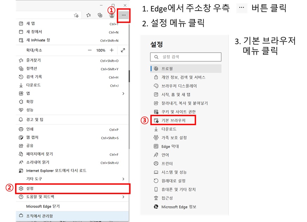Select 다운로드 in settings sidebar

point(186,129)
